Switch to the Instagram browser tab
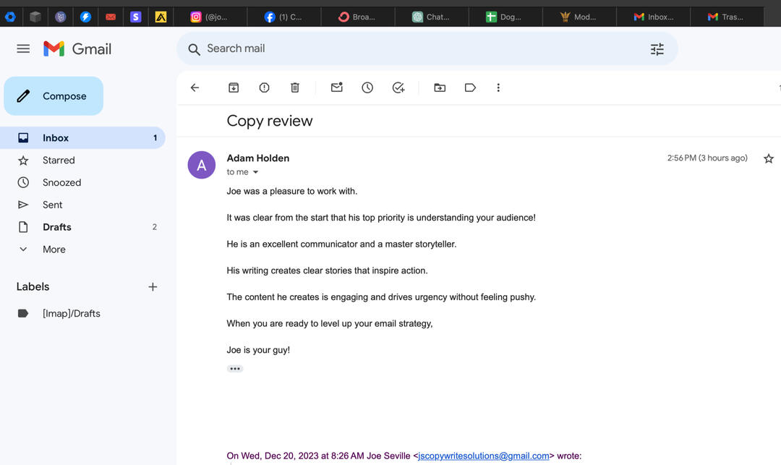The image size is (781, 465). tap(209, 17)
